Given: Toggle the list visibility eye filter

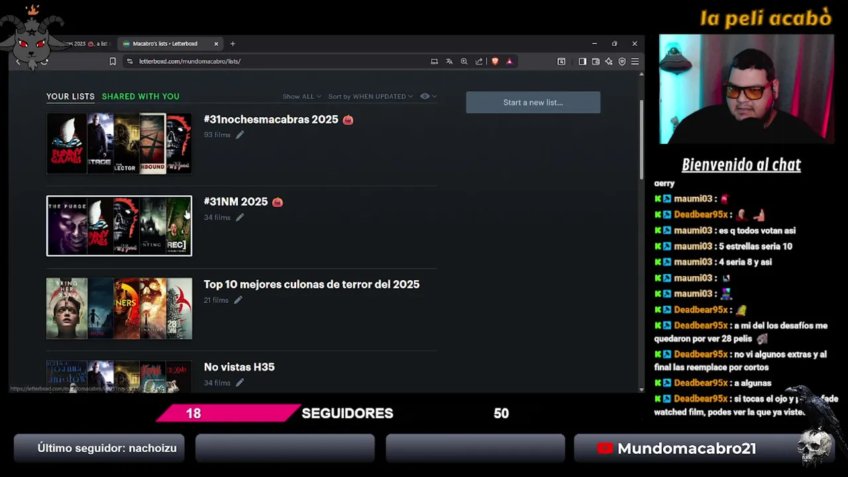Looking at the screenshot, I should pos(428,96).
